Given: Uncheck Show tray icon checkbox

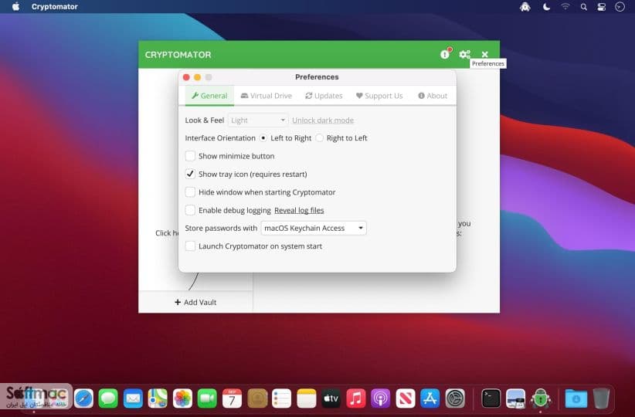Looking at the screenshot, I should click(190, 174).
